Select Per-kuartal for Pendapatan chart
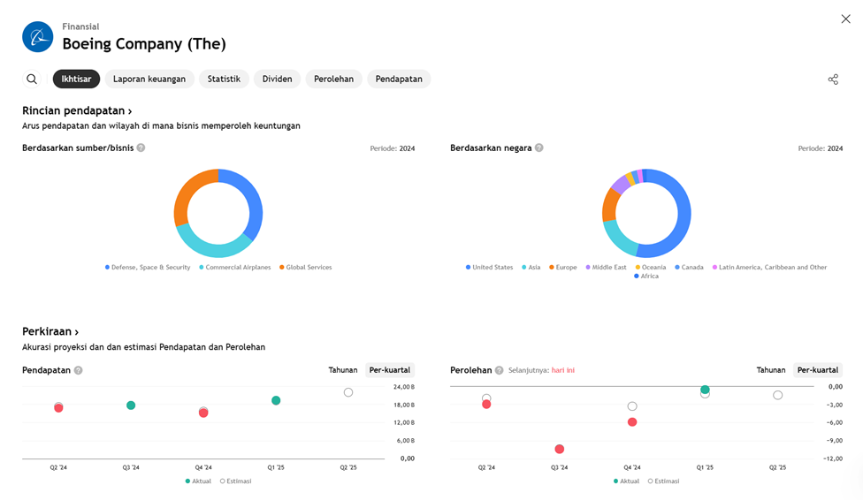 [390, 370]
